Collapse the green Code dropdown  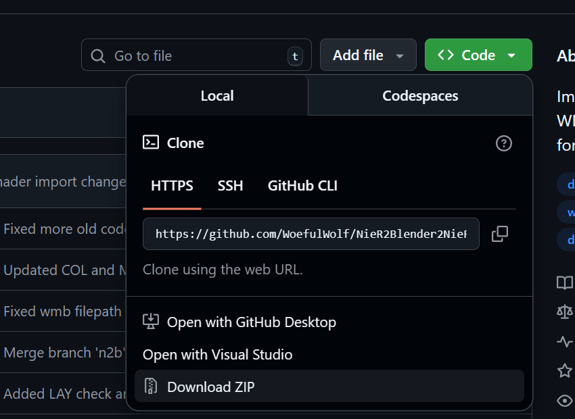(x=478, y=55)
